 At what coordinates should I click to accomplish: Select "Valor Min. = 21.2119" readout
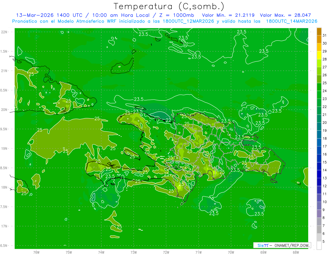[x=228, y=15]
